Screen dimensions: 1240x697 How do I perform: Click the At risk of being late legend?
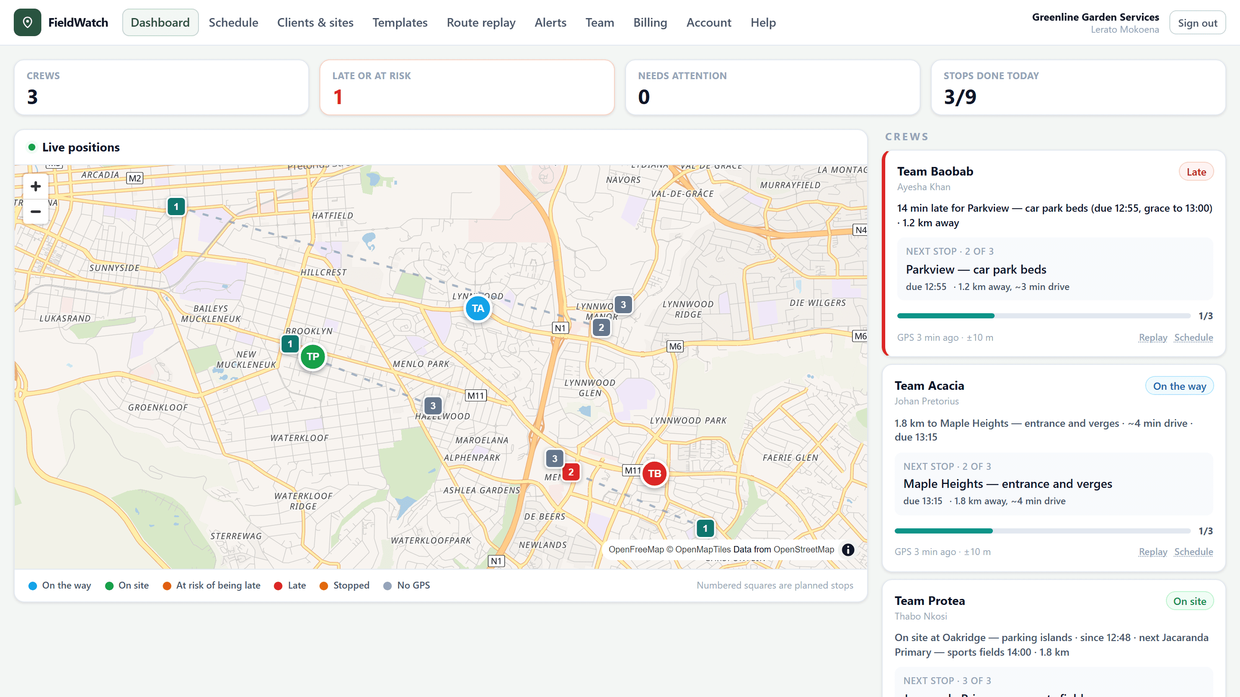[212, 586]
